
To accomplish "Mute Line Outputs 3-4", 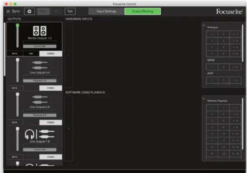I will pyautogui.click(x=15, y=88).
